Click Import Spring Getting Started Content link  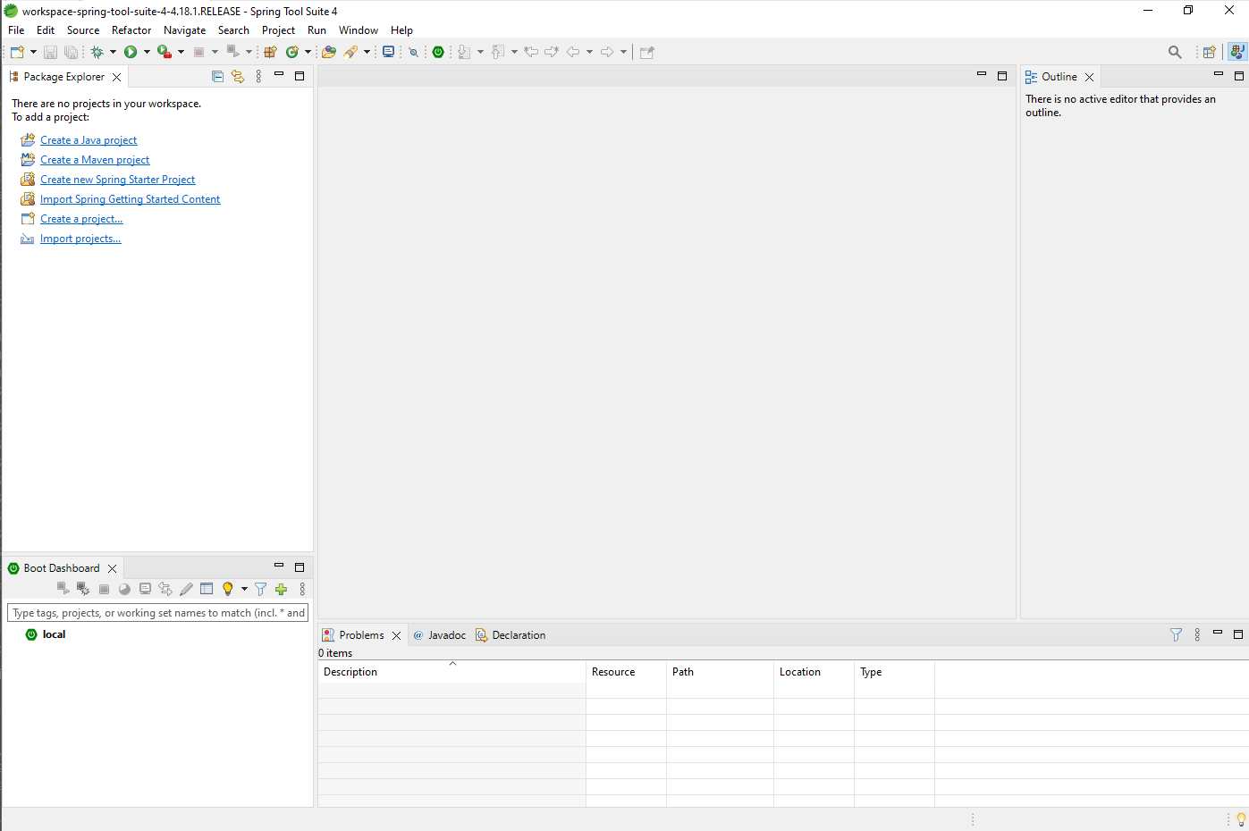(130, 199)
